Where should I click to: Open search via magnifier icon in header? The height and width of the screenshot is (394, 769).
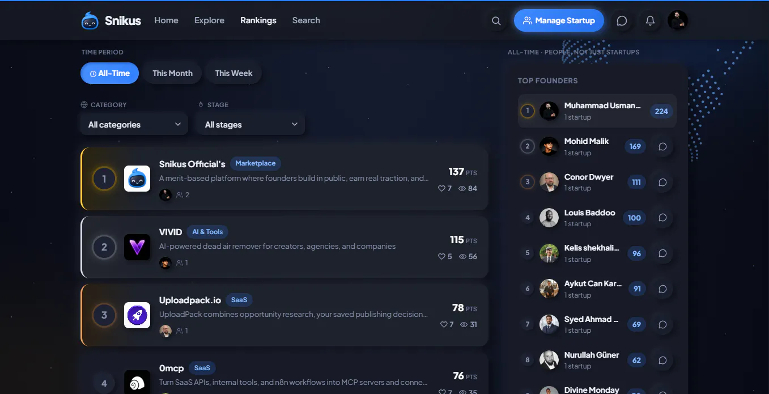coord(496,21)
